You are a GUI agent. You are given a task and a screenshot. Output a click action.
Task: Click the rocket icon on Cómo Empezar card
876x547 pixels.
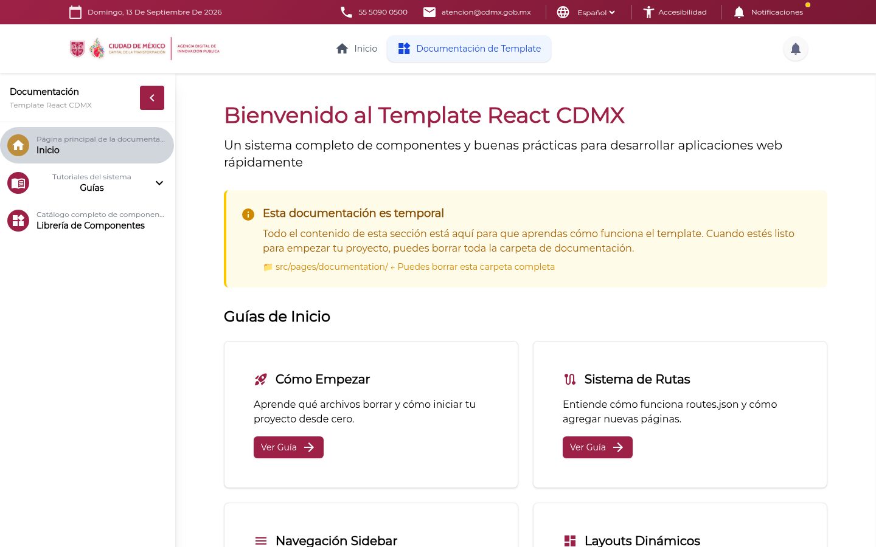(x=261, y=379)
